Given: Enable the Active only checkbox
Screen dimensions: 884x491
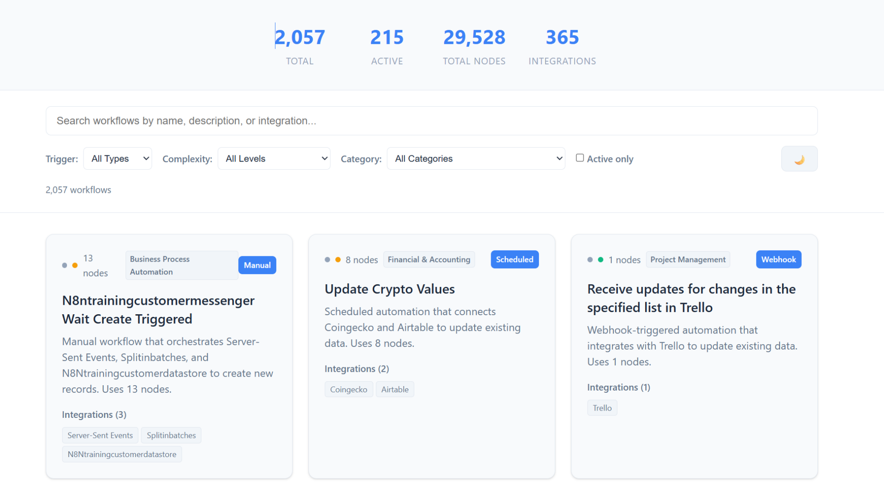Looking at the screenshot, I should (x=580, y=158).
